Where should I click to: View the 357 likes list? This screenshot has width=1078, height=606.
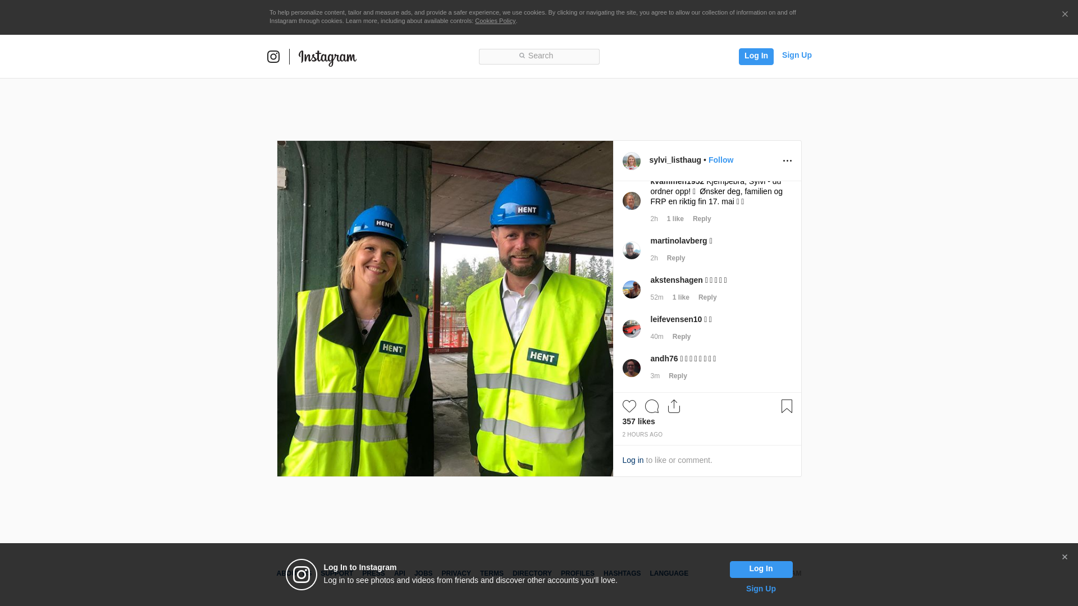(x=638, y=421)
